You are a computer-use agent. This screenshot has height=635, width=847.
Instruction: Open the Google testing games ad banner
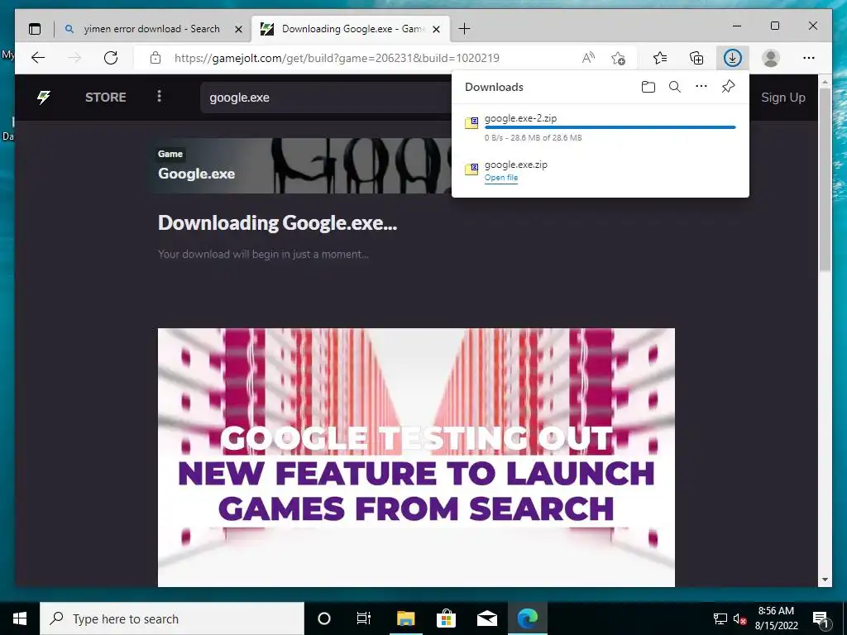(x=416, y=457)
